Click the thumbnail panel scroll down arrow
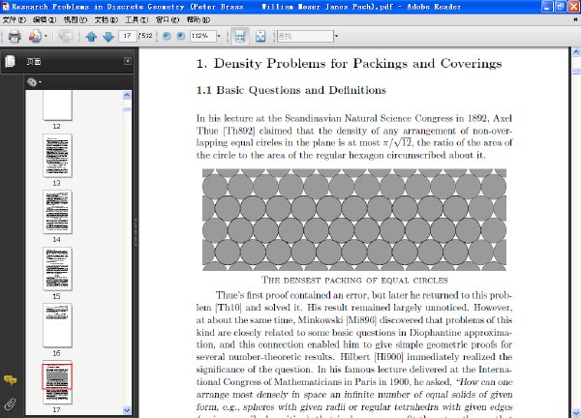The image size is (581, 418). point(127,410)
